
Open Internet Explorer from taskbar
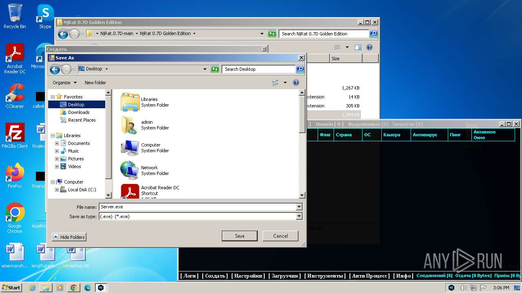[32, 288]
